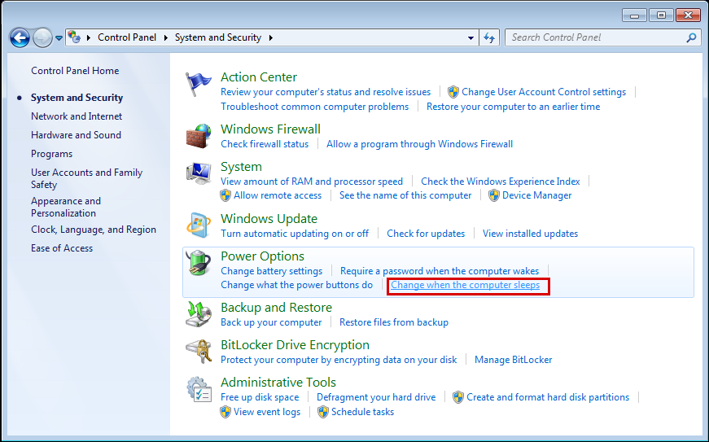Open the Power Options battery icon

[199, 263]
